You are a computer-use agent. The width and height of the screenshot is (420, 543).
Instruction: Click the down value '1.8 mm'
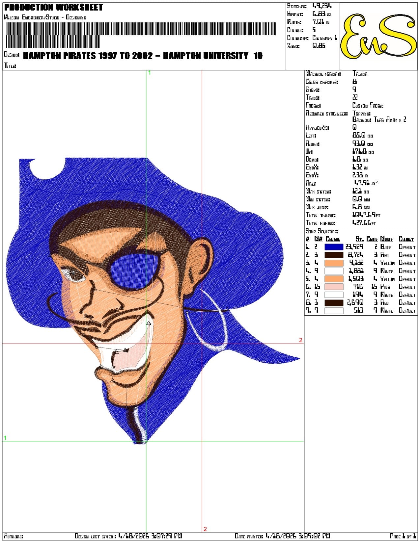click(x=360, y=159)
